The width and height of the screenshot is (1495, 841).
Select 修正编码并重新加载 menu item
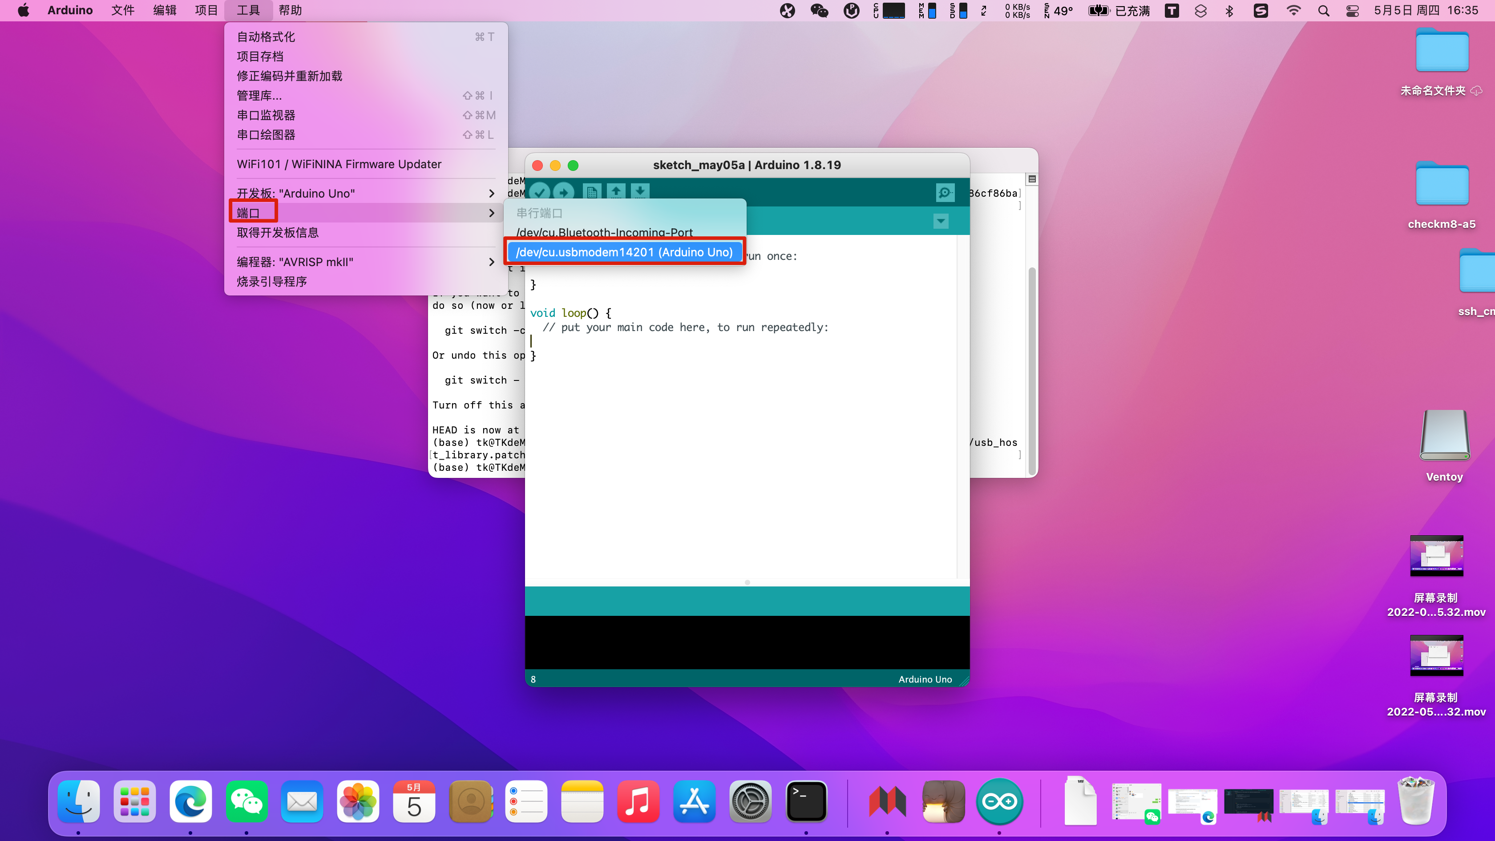(366, 76)
